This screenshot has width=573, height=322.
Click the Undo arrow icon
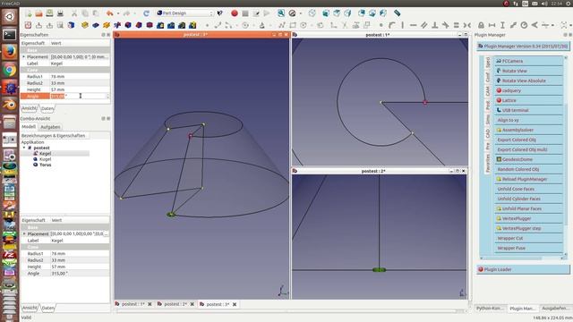point(109,13)
